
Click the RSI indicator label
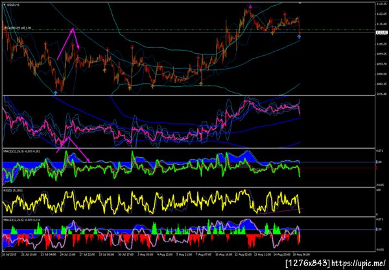pyautogui.click(x=14, y=190)
